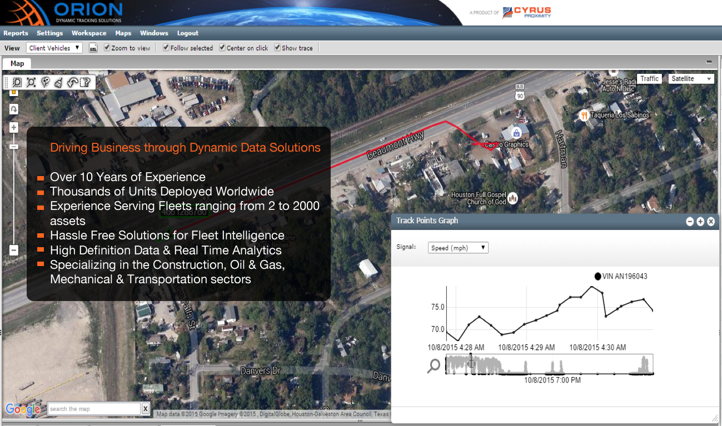The height and width of the screenshot is (426, 722).
Task: Click the 75.0 speed axis value
Action: 437,307
